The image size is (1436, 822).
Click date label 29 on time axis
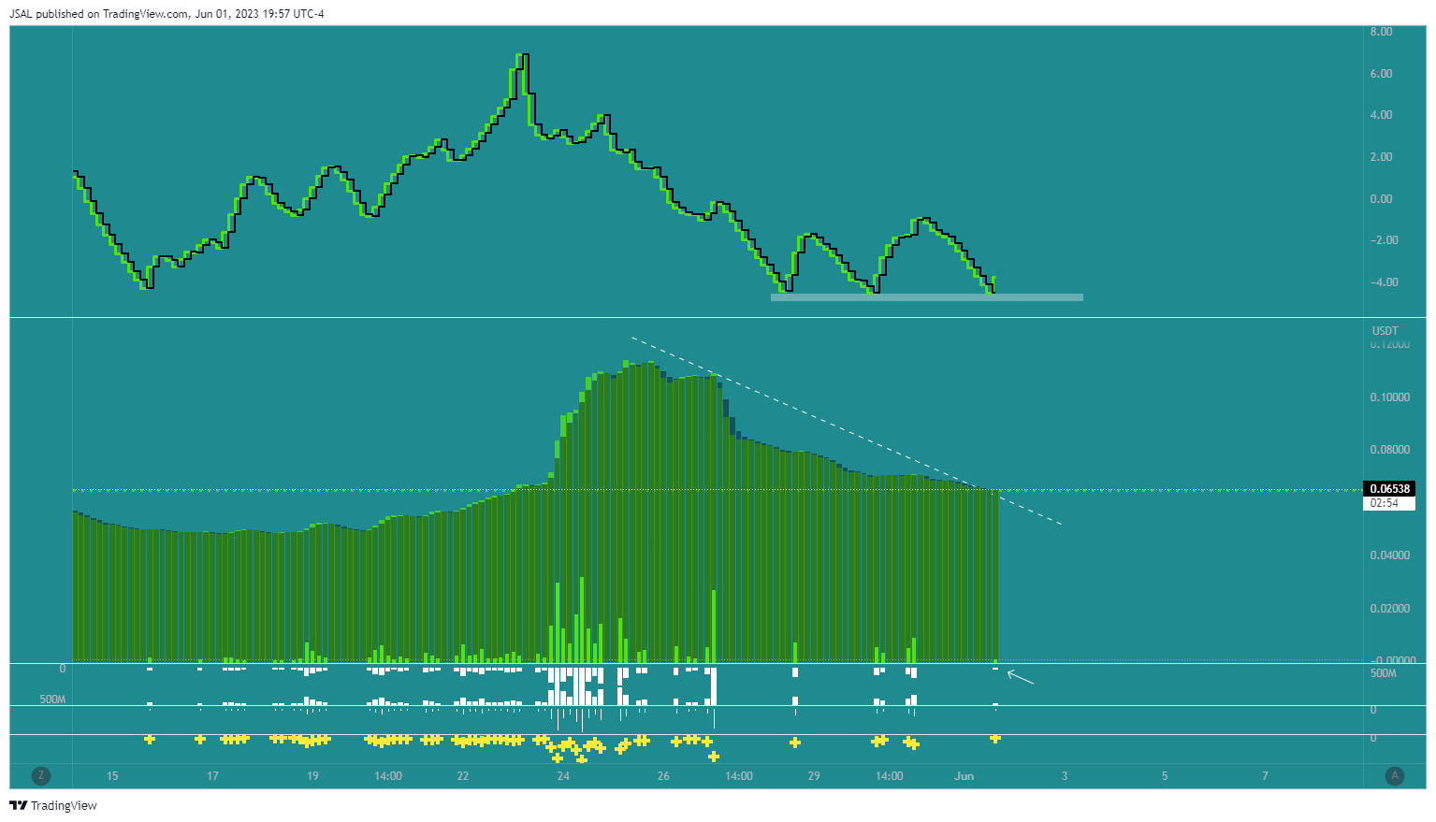814,776
